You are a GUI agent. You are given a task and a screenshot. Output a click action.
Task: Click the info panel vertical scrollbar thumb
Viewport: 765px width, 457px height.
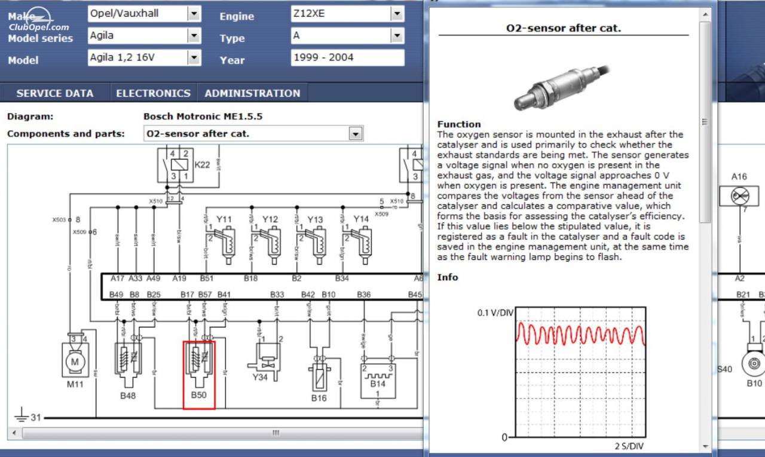(x=705, y=122)
